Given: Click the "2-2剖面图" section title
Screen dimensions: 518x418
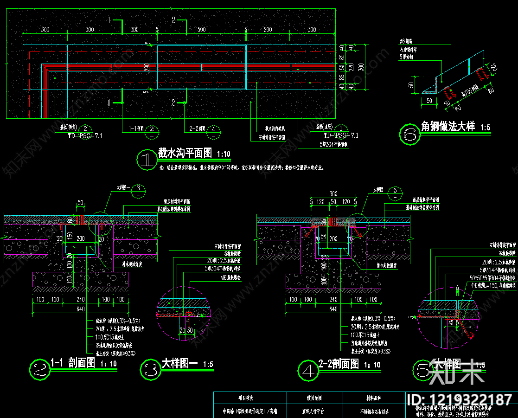Looking at the screenshot, I should [339, 364].
